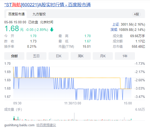The height and width of the screenshot is (129, 150).
Task: Click the green down arrow icon
Action: pos(52,30)
